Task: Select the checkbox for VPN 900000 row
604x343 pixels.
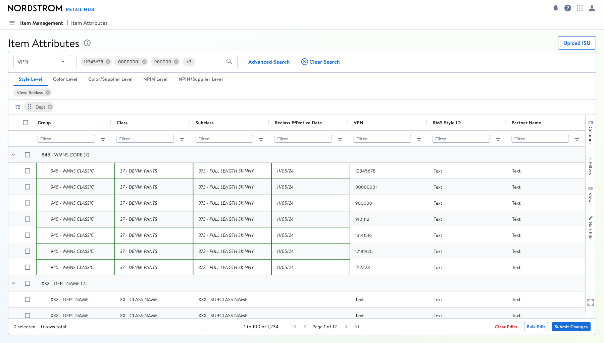Action: (28, 203)
